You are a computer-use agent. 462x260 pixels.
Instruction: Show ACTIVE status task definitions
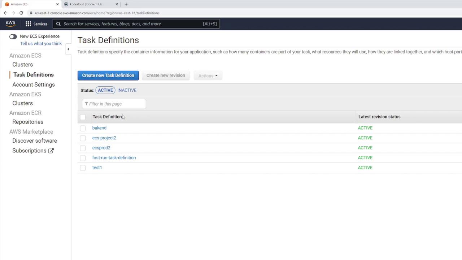[105, 90]
